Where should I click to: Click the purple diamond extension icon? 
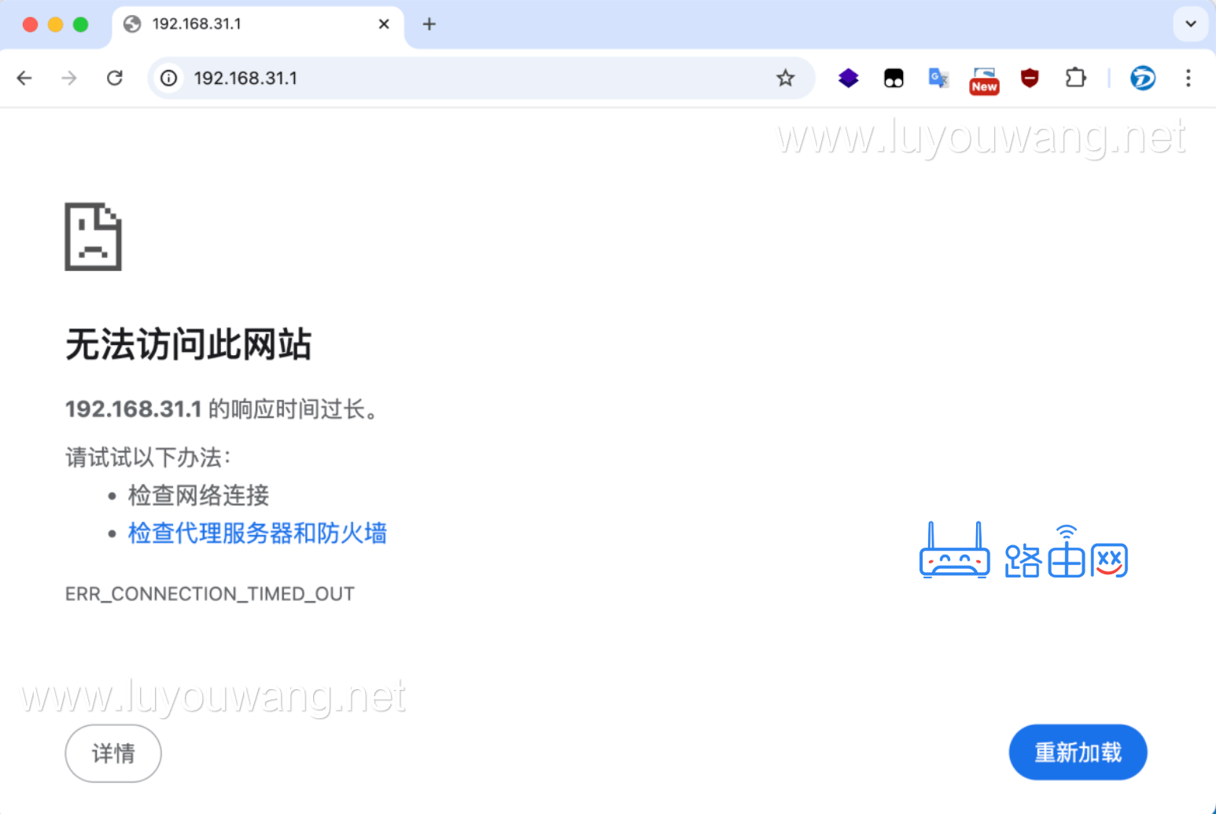click(x=848, y=78)
